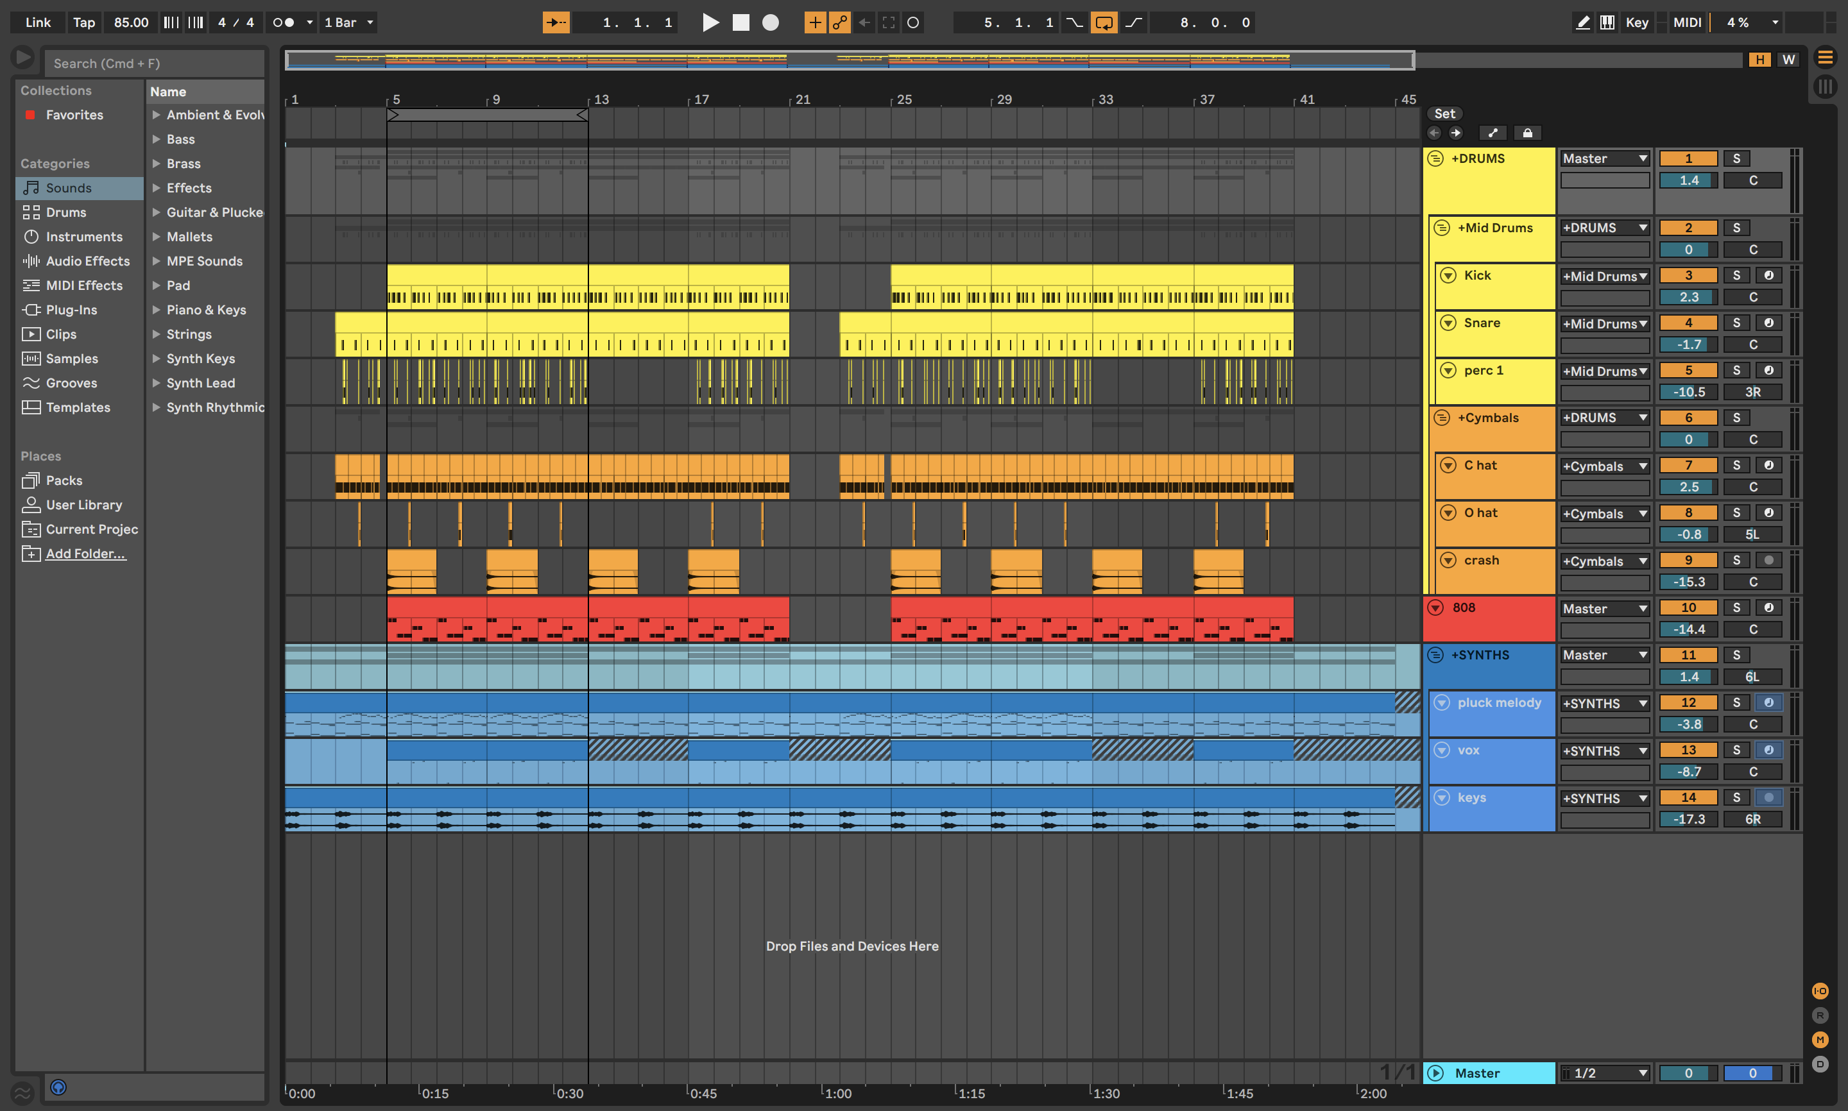Enable the Metronome button
1848x1111 pixels.
click(283, 22)
